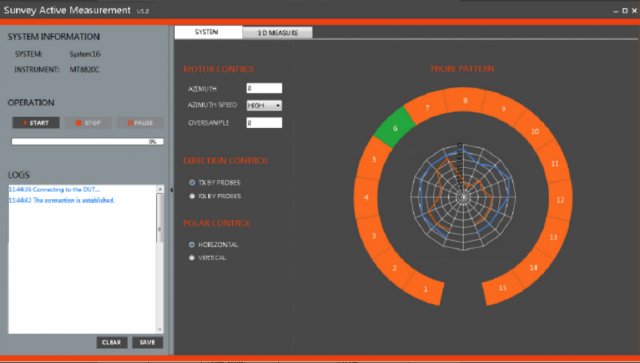This screenshot has width=640, height=363.
Task: Open the AZIMUTH SPEED dropdown
Action: (264, 105)
